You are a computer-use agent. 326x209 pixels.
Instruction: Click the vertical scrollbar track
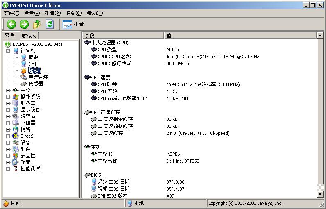pyautogui.click(x=320, y=188)
